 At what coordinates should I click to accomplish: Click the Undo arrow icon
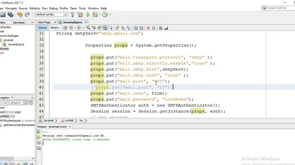pos(20,15)
